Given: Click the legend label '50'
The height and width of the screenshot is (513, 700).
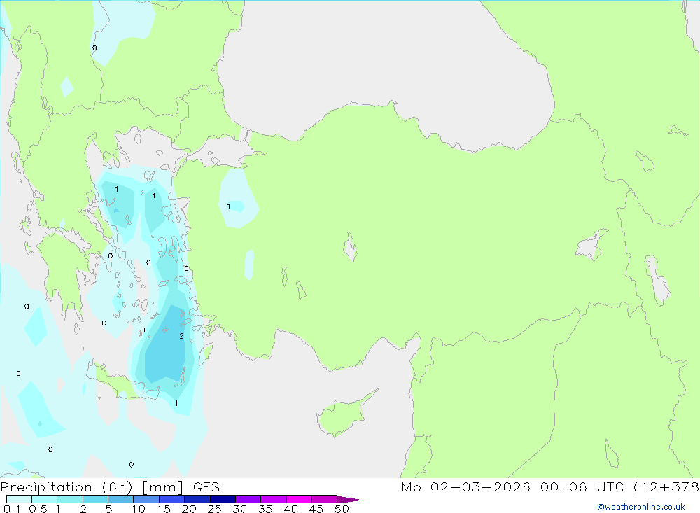Looking at the screenshot, I should (342, 509).
